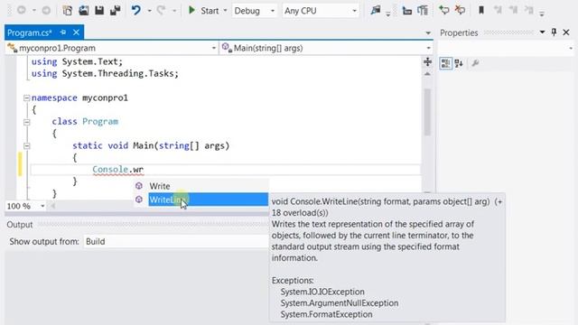578x325 pixels.
Task: Click the green Start debugging play button
Action: [191, 10]
